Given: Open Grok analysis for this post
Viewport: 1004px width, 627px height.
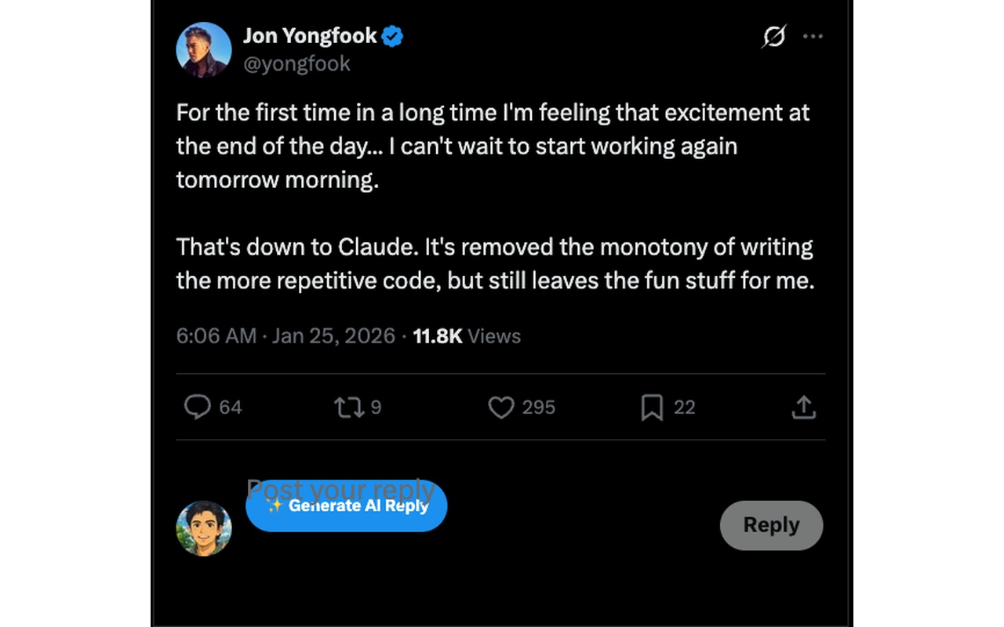Looking at the screenshot, I should coord(773,36).
